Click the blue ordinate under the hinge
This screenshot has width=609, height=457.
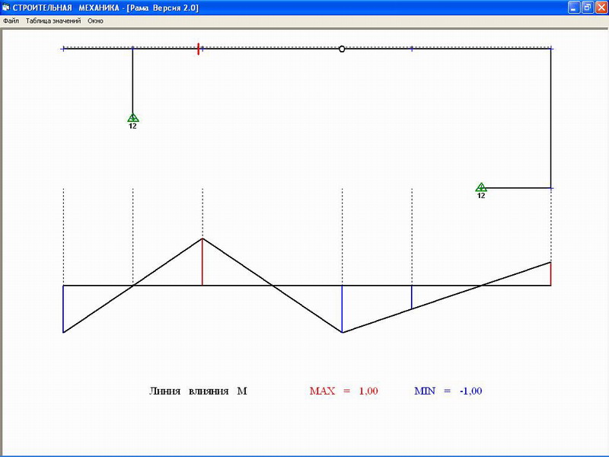(x=342, y=309)
